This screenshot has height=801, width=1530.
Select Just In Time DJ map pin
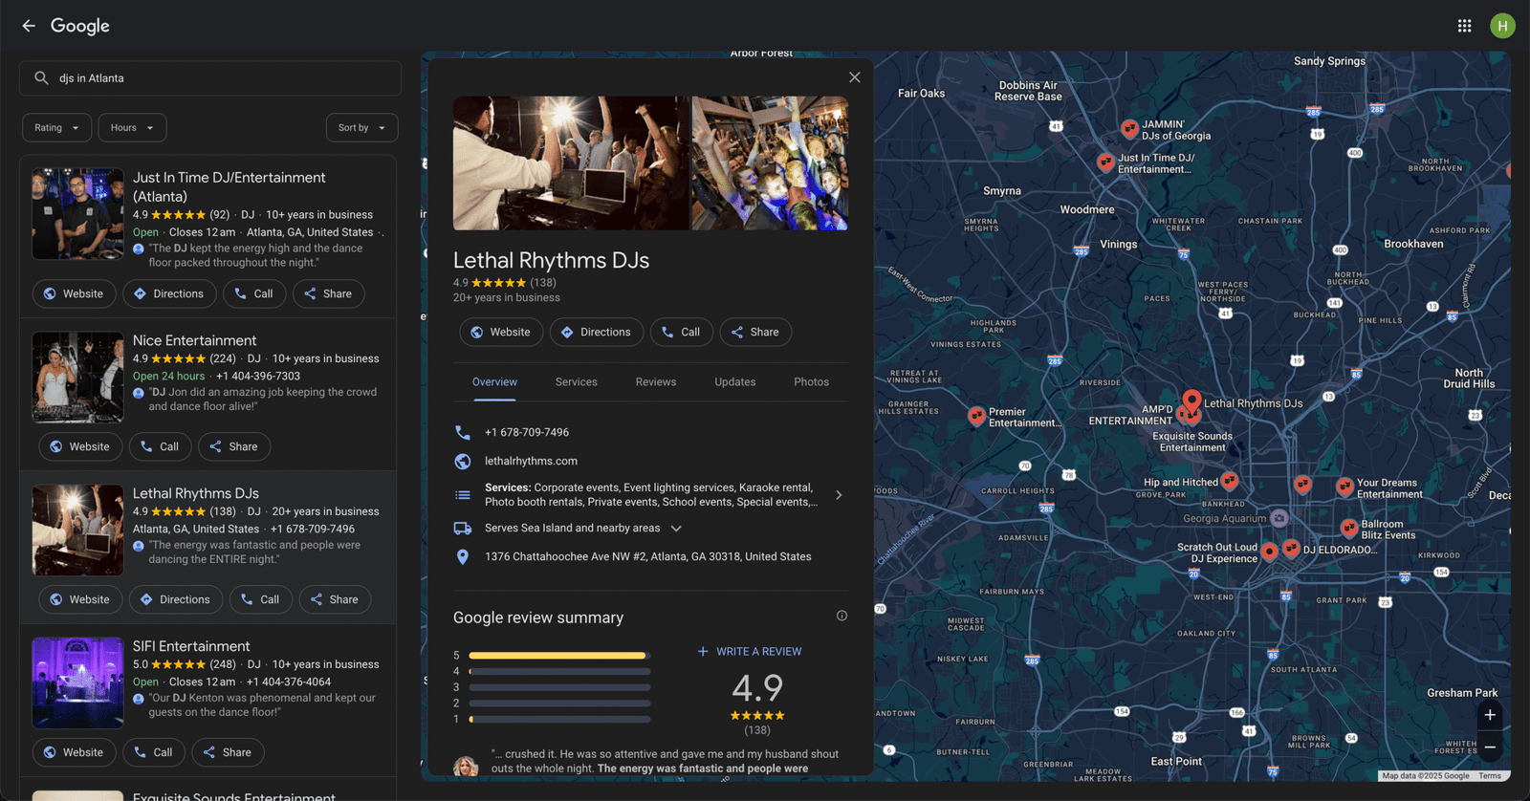(x=1106, y=162)
